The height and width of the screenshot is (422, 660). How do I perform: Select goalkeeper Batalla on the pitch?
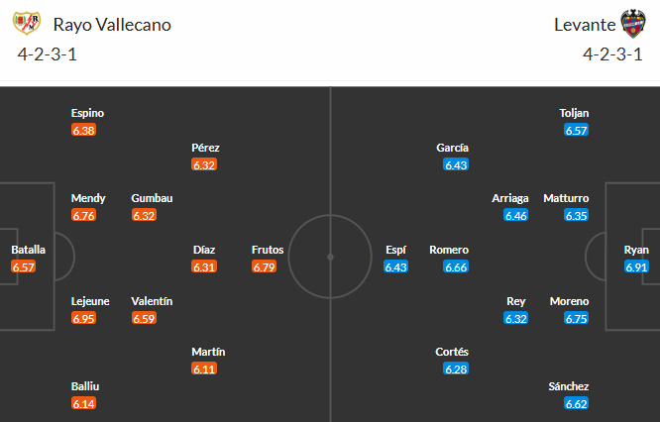pyautogui.click(x=28, y=250)
